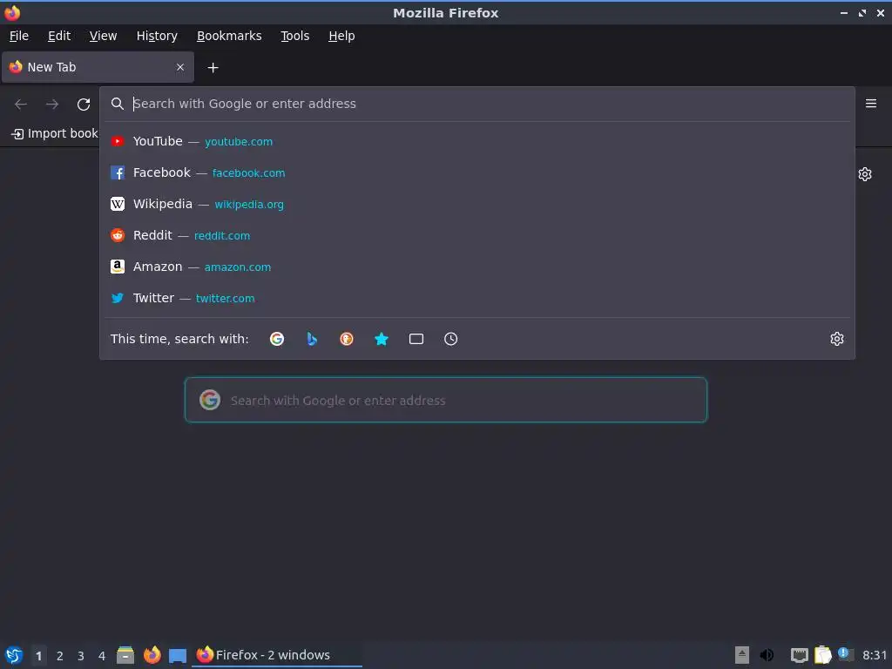Select the Facebook suggestion row

pos(477,172)
